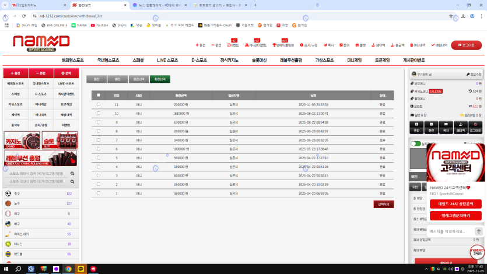Click the magnifier icon for overseas sports search
The image size is (487, 274).
pos(72,173)
